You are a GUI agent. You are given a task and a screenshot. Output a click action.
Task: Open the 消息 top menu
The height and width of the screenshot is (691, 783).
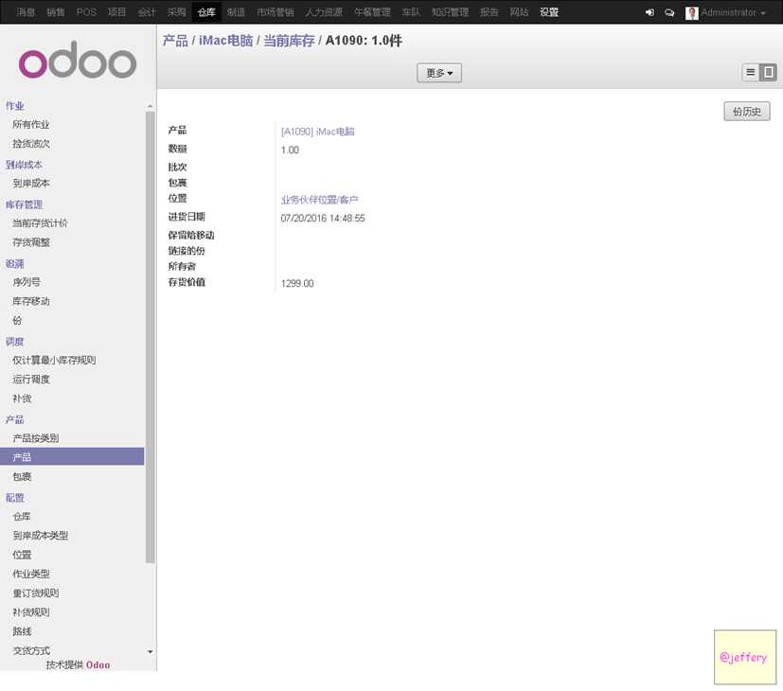(26, 12)
